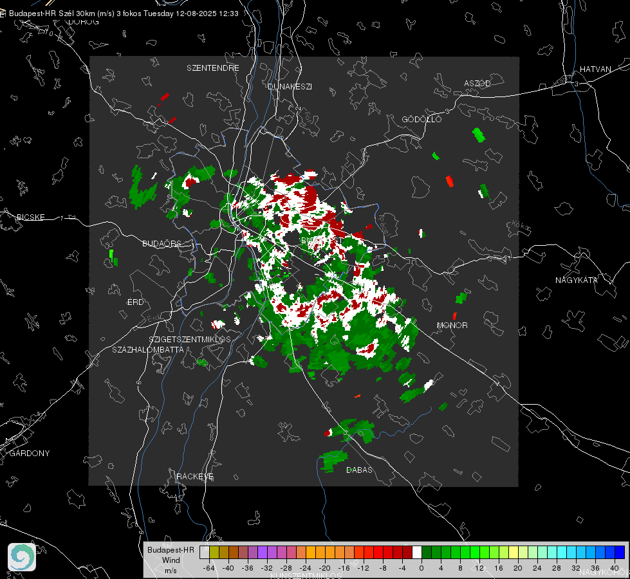Pick the gray swatch at the legend's left end
The image size is (630, 579).
coord(205,552)
